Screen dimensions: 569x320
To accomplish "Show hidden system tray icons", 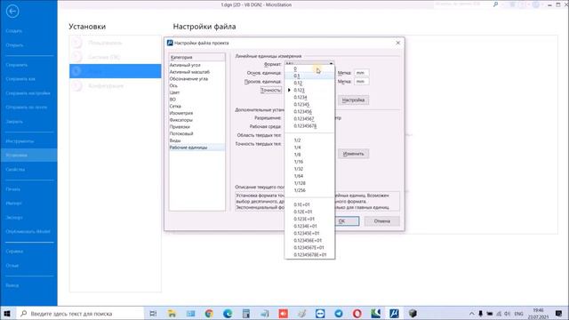I will [472, 314].
